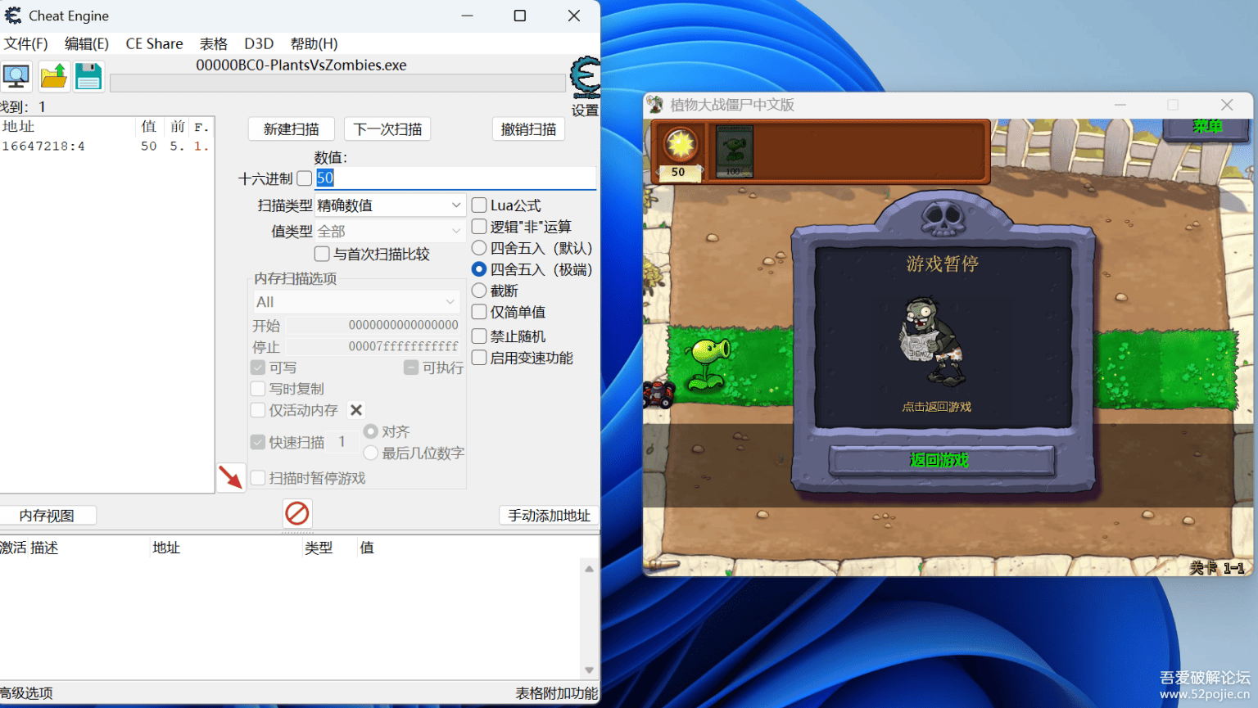Click the save floppy disk icon
This screenshot has height=708, width=1258.
[x=88, y=77]
